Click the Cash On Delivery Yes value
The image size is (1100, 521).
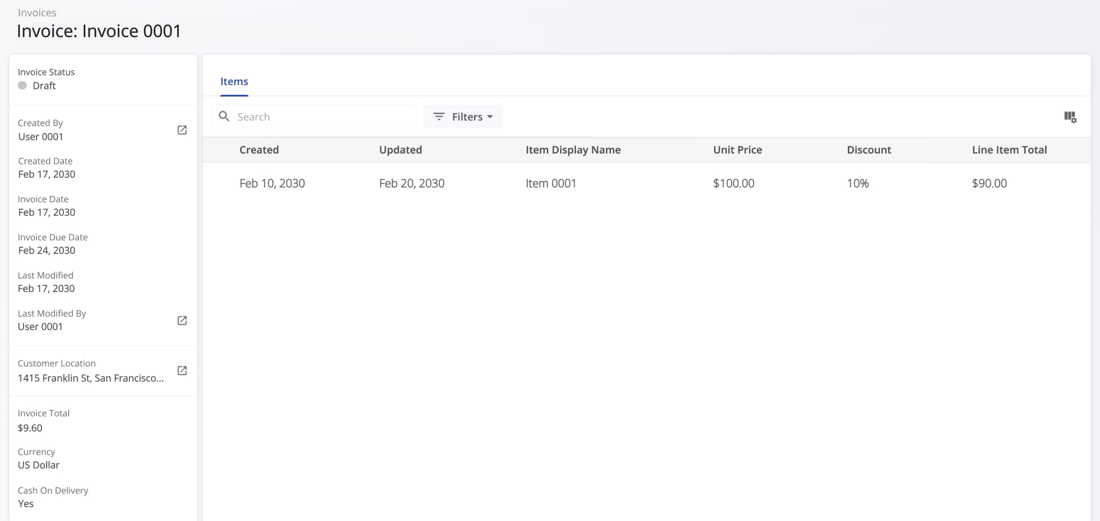[25, 503]
